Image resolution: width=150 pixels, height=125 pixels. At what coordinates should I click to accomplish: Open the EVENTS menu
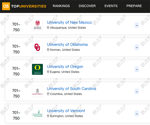[111, 6]
